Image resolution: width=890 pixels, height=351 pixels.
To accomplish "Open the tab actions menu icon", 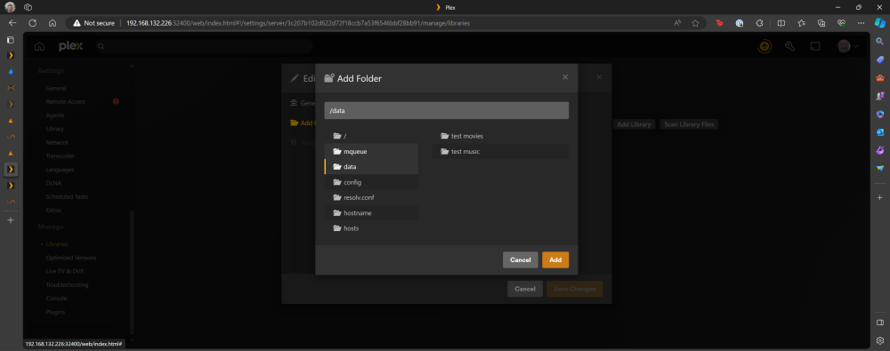I will (x=10, y=40).
